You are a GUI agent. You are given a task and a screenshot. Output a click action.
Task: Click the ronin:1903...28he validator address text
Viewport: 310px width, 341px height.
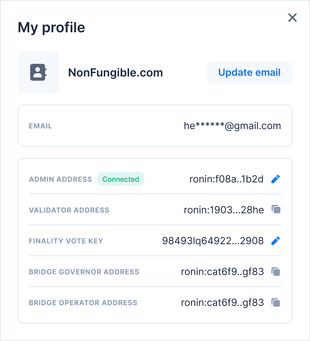(223, 210)
